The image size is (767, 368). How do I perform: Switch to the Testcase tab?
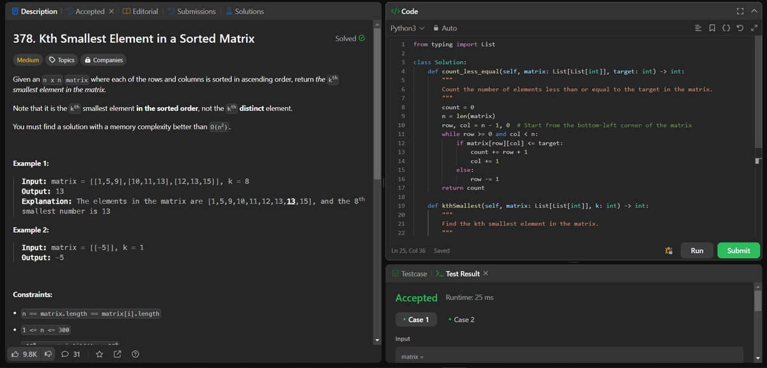409,274
